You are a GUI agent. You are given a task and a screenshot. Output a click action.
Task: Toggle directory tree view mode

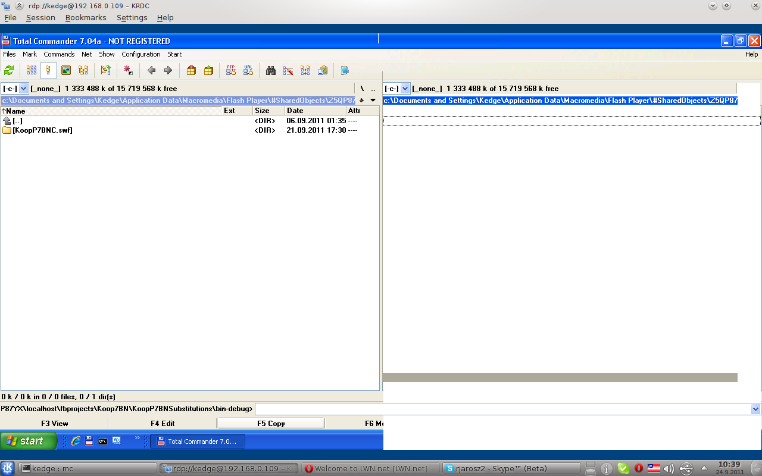(x=83, y=71)
